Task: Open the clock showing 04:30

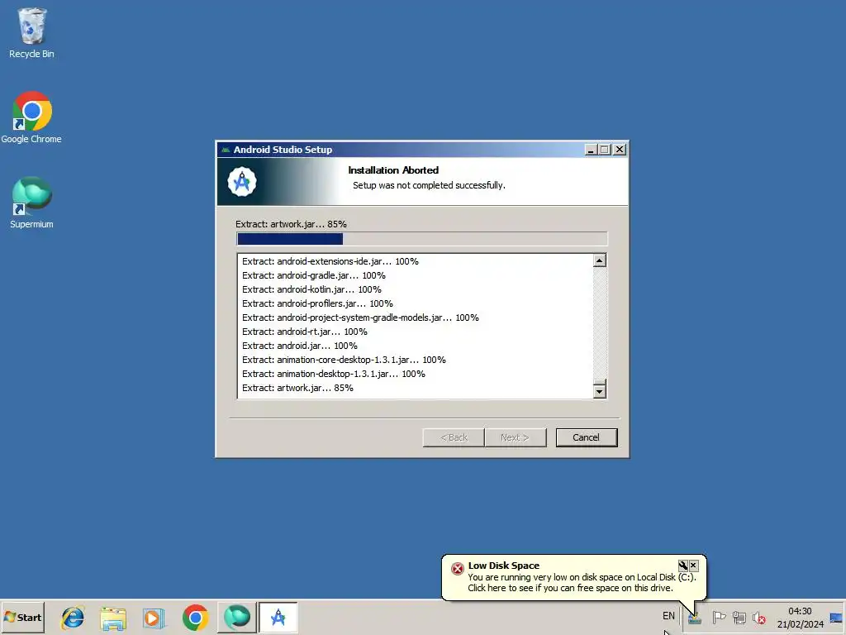Action: 800,617
